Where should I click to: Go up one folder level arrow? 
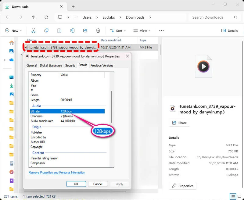click(33, 17)
